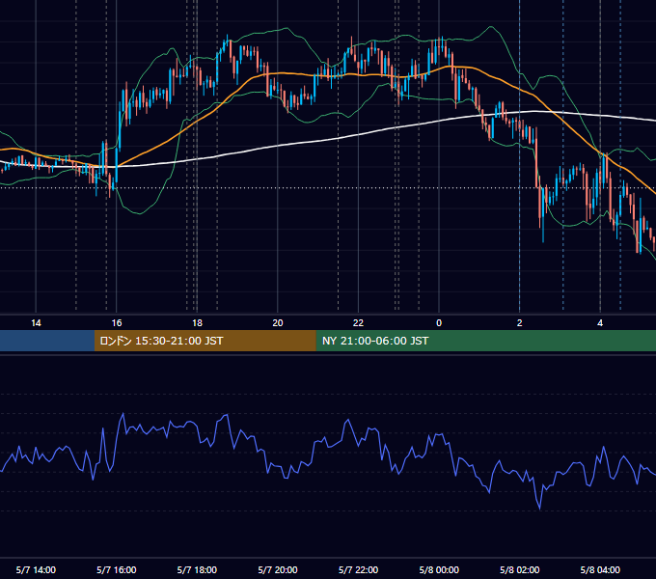Click the NY 21:00-06:00 JST session bar

[x=485, y=341]
